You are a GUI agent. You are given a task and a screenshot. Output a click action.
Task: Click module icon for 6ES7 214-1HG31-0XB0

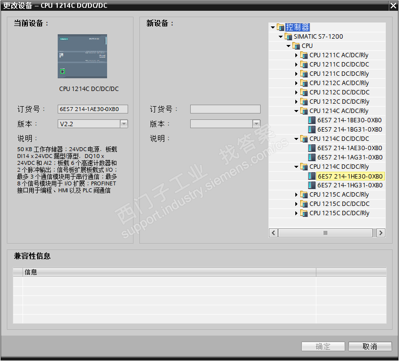pos(312,185)
